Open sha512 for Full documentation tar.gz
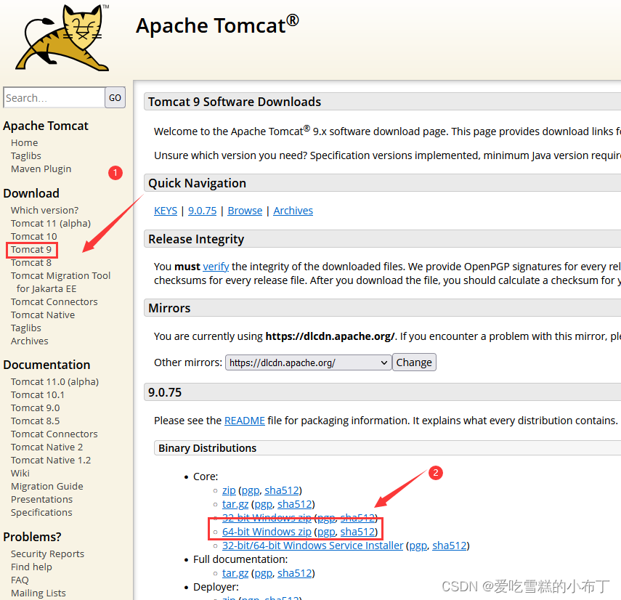 [295, 573]
